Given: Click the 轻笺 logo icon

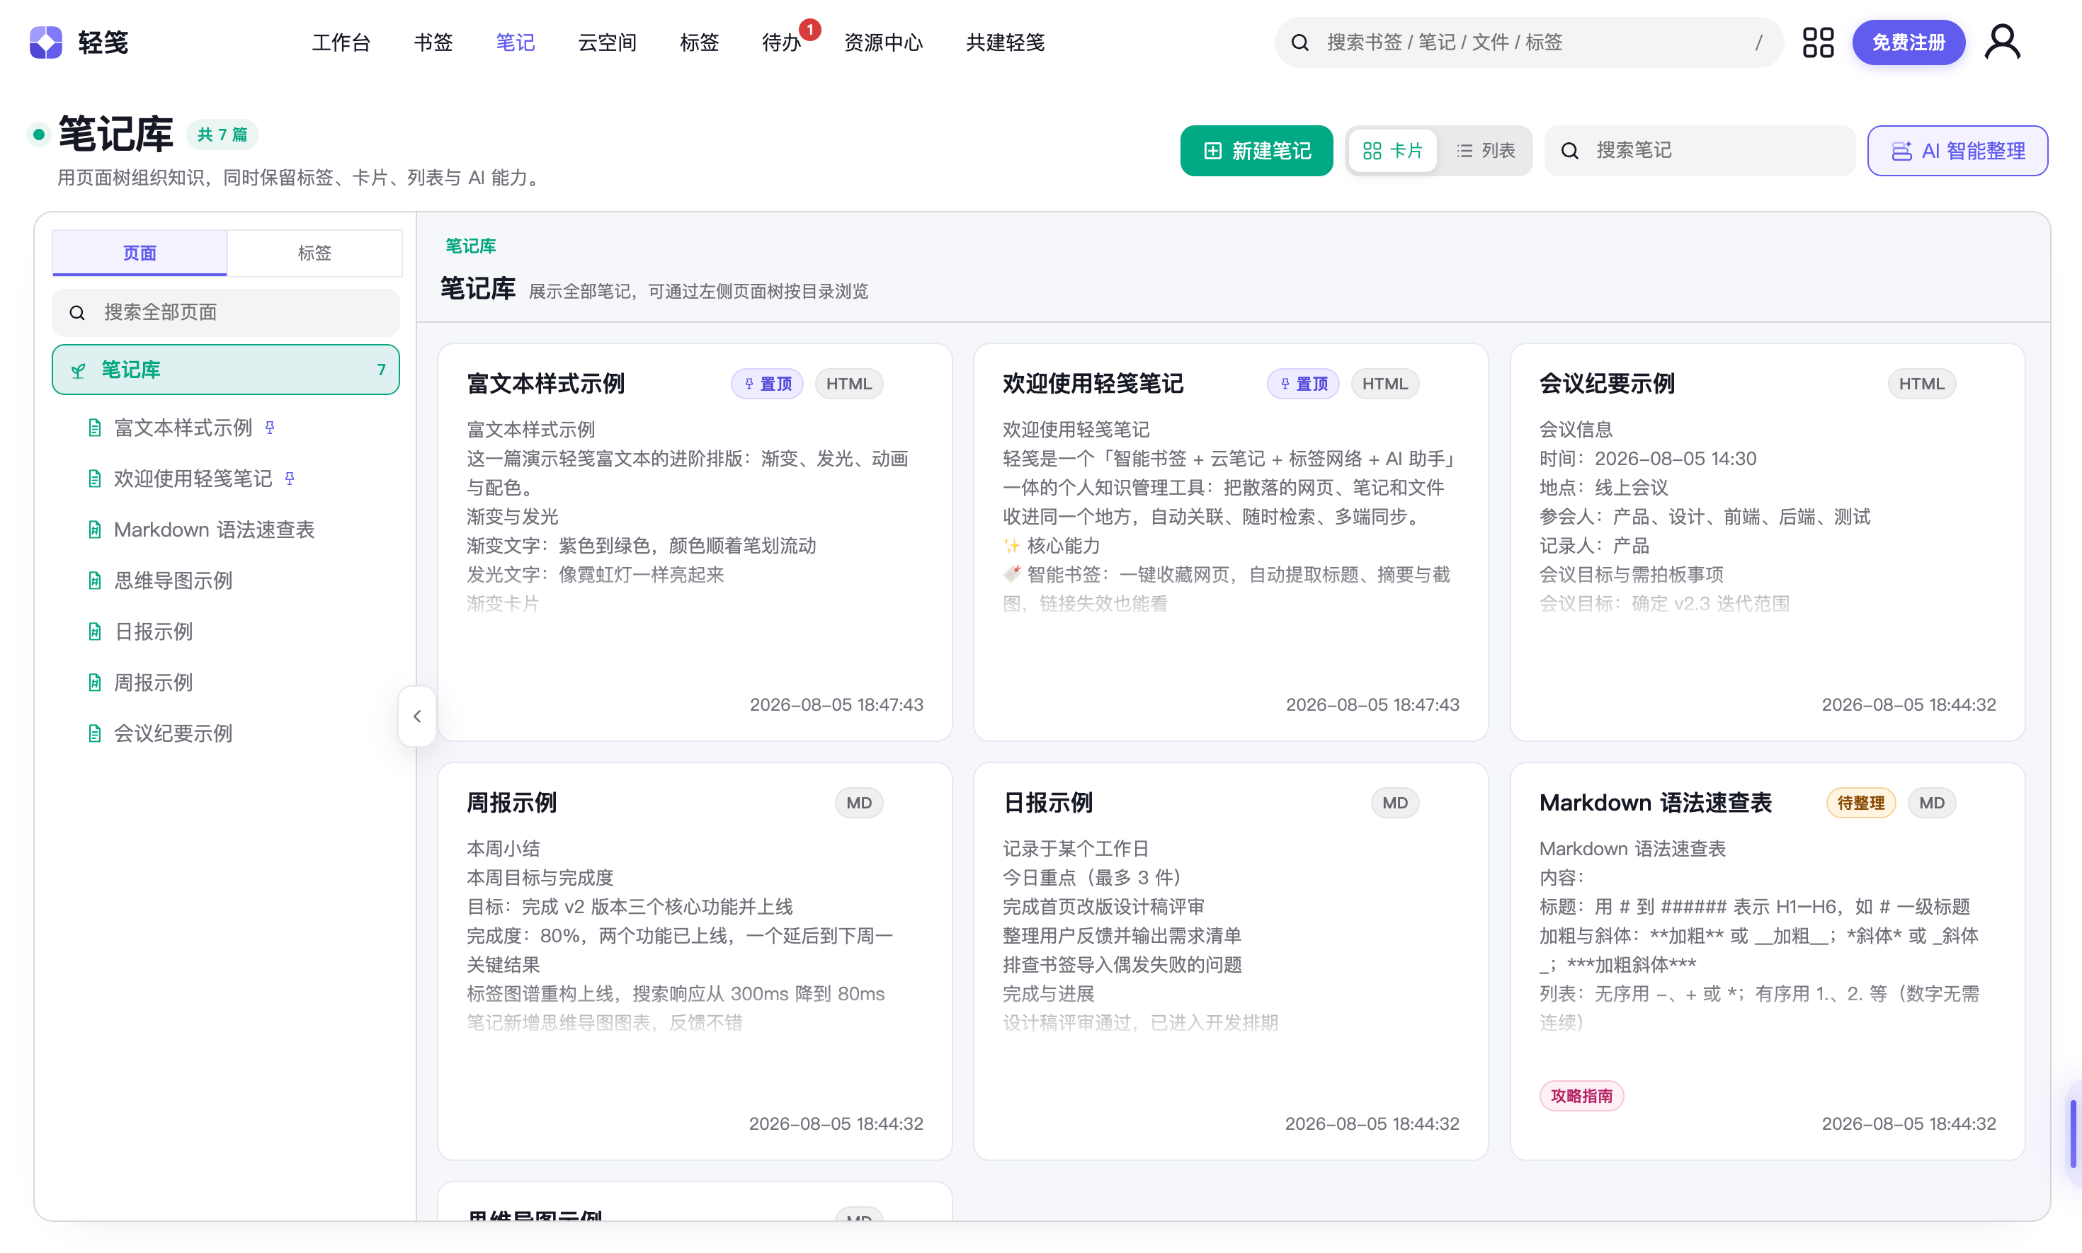Looking at the screenshot, I should [45, 42].
